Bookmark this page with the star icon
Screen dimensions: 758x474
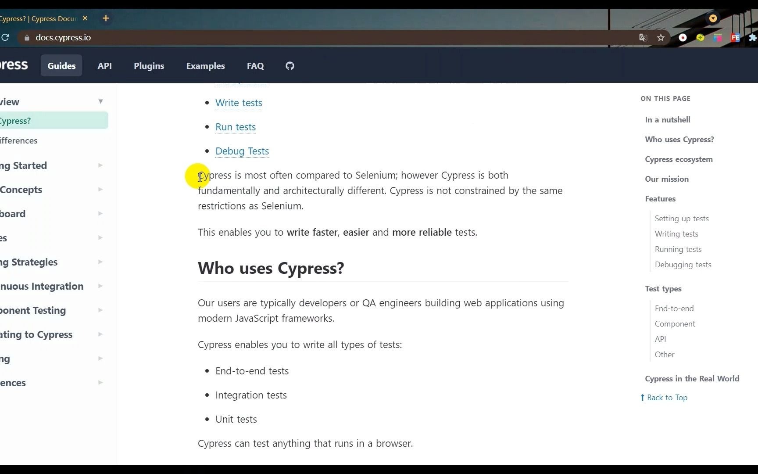pyautogui.click(x=661, y=38)
